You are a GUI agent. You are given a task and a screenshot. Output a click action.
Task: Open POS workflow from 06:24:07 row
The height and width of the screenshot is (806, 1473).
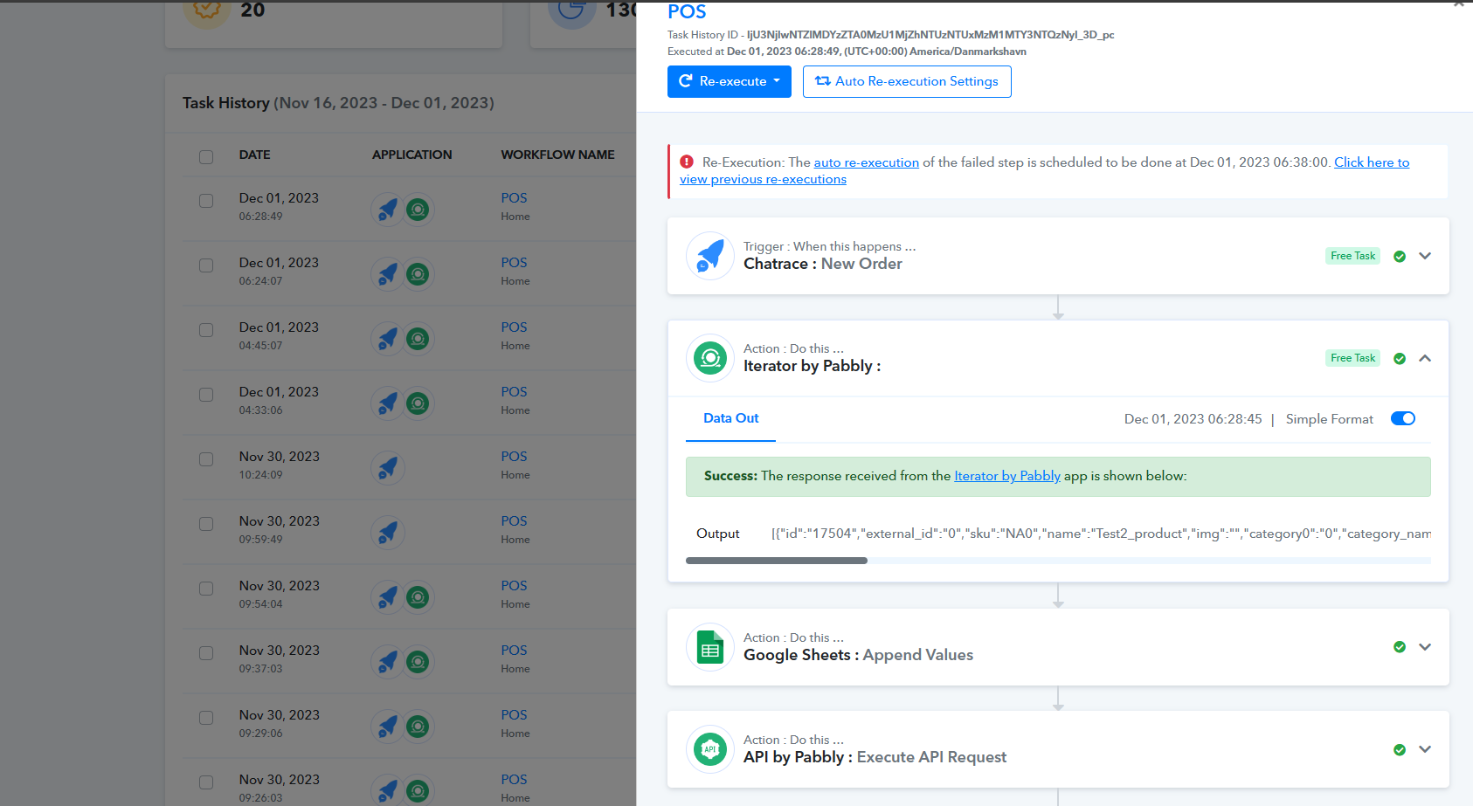[514, 263]
